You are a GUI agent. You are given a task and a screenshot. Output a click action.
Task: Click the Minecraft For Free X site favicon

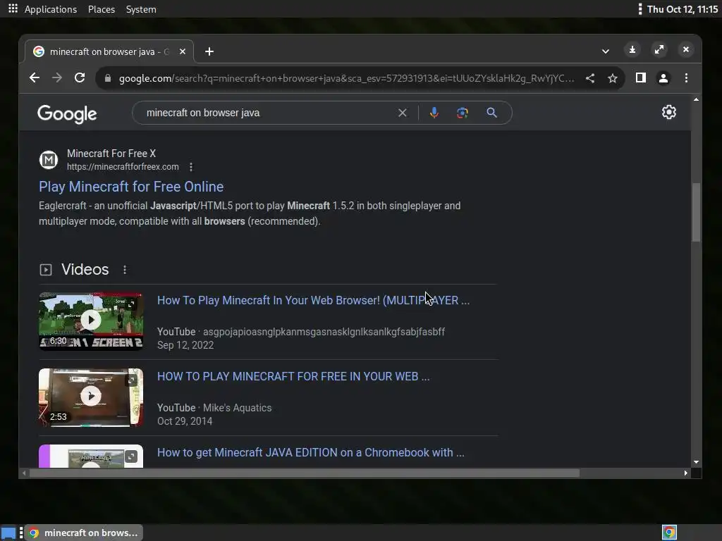click(49, 160)
